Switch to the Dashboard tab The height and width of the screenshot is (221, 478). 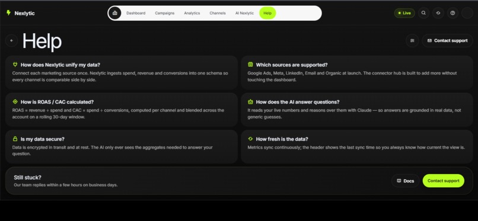pos(136,13)
